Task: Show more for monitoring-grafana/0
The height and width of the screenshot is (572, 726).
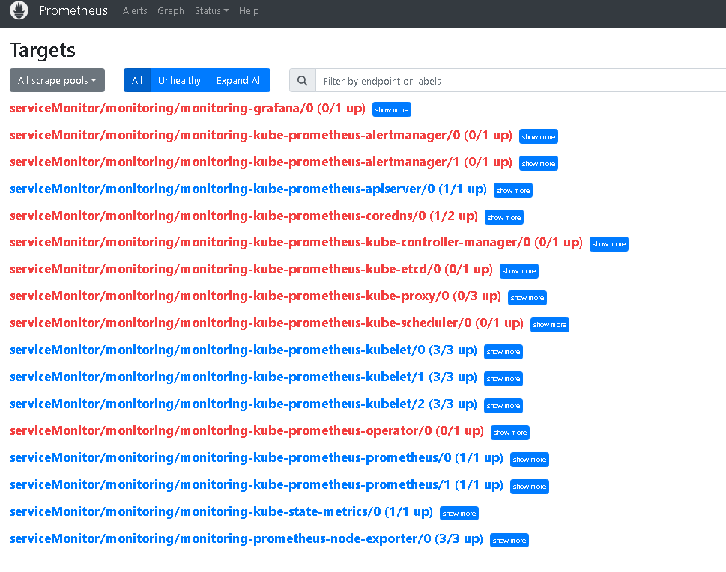Action: click(392, 109)
